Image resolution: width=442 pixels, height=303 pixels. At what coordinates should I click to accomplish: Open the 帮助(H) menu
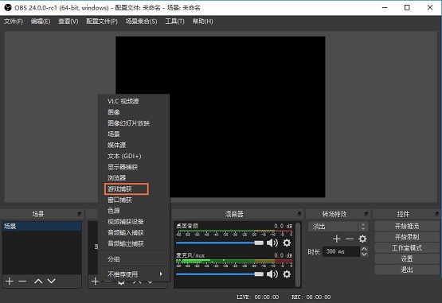[x=202, y=21]
